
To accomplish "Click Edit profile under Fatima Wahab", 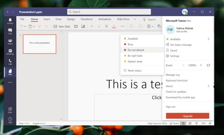I will click(x=181, y=32).
